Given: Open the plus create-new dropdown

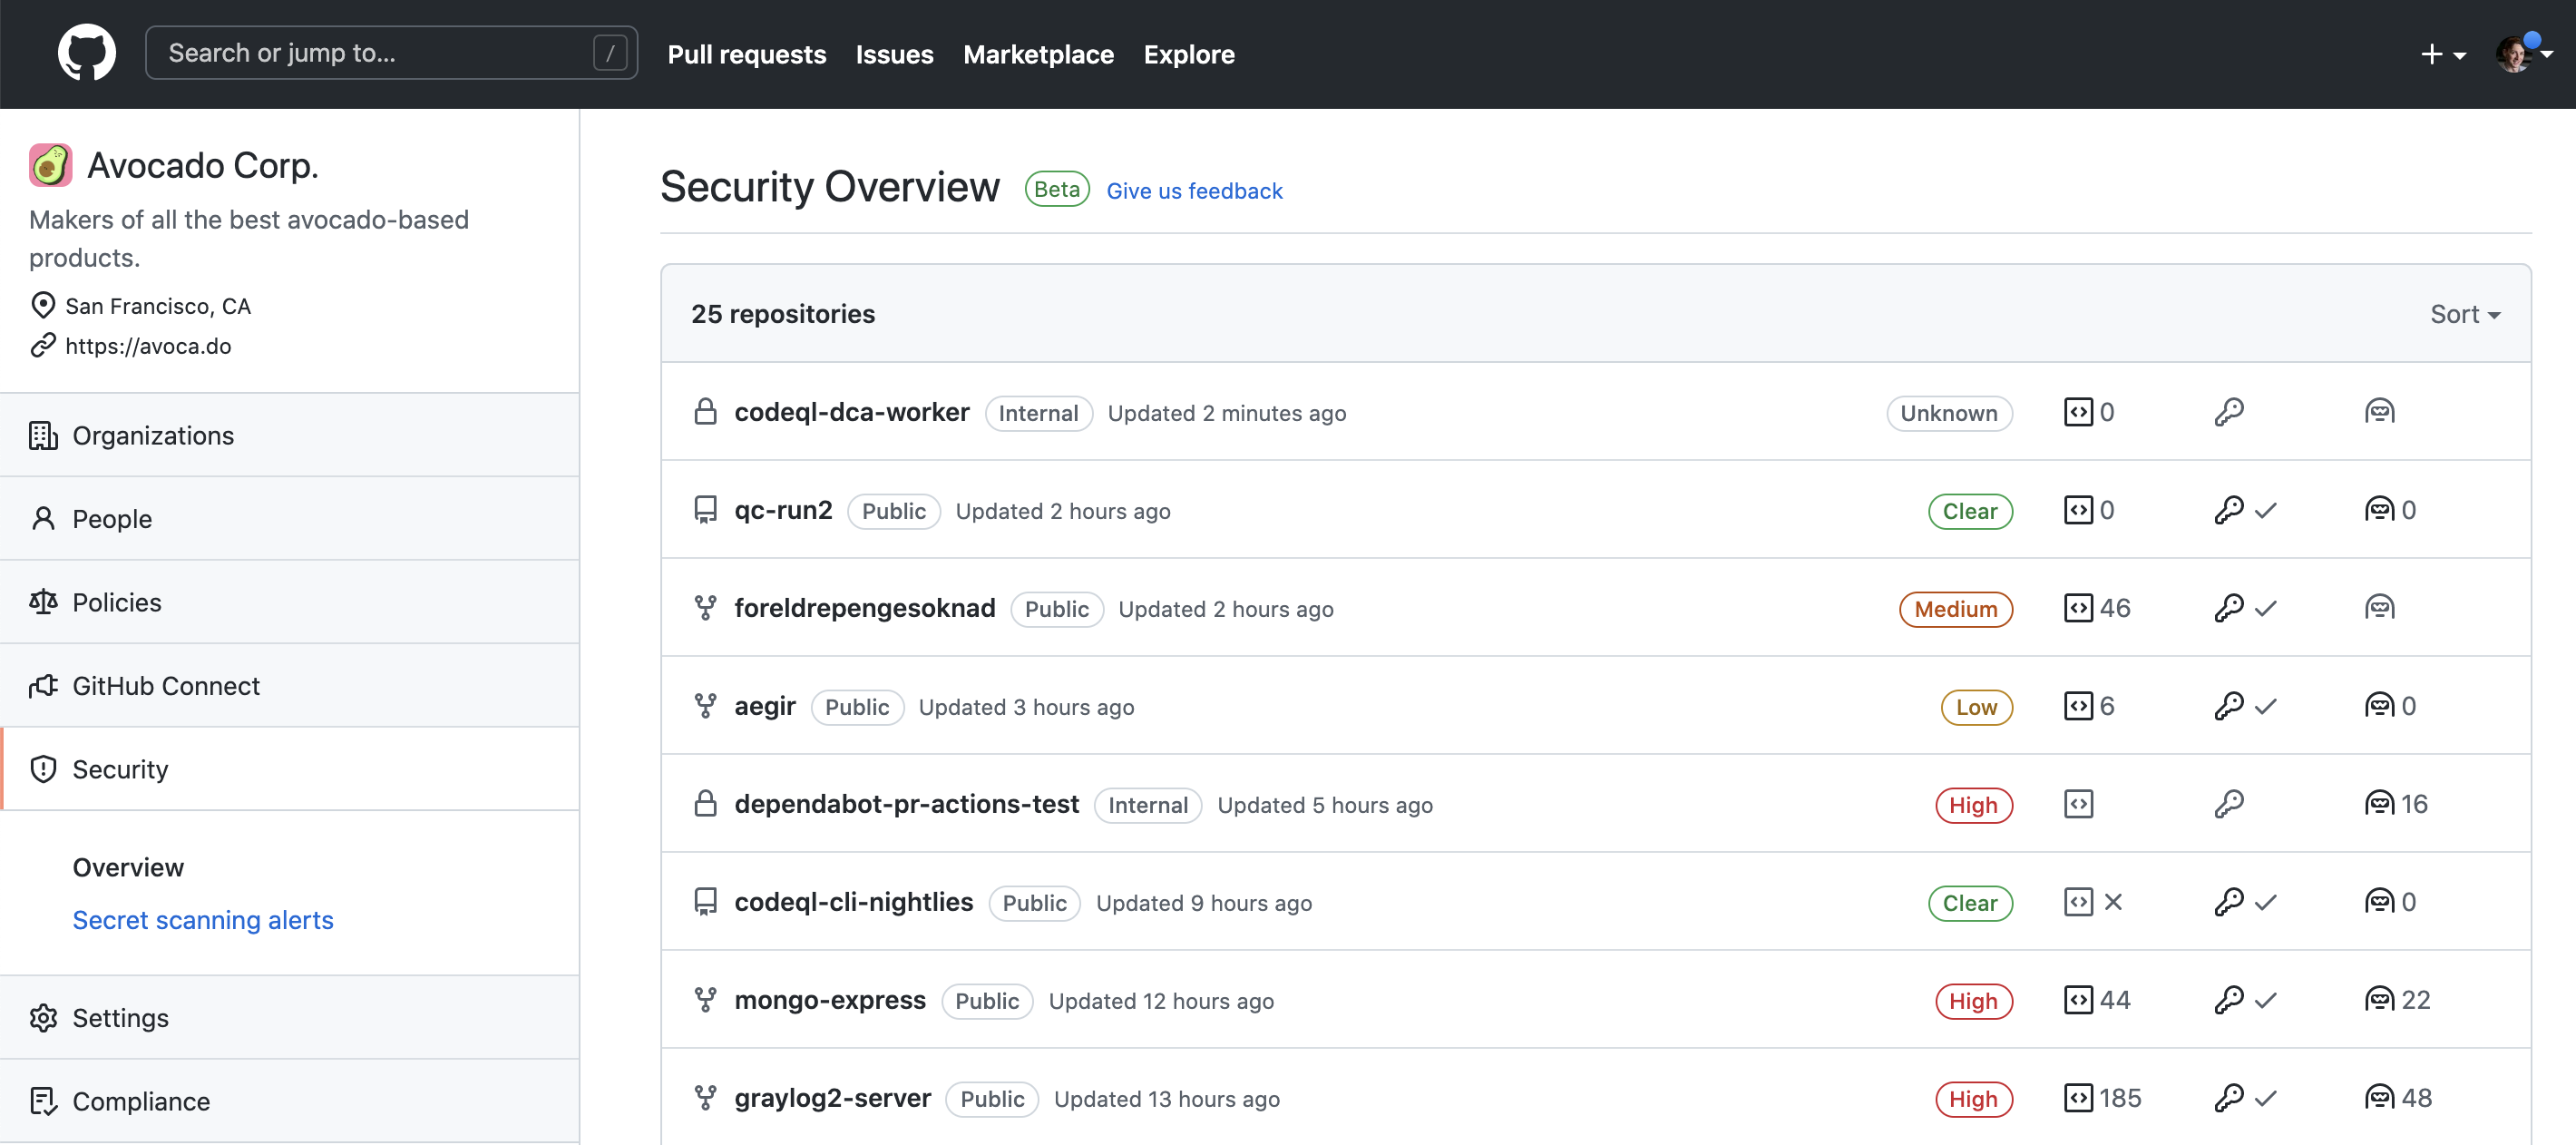Looking at the screenshot, I should pos(2442,54).
